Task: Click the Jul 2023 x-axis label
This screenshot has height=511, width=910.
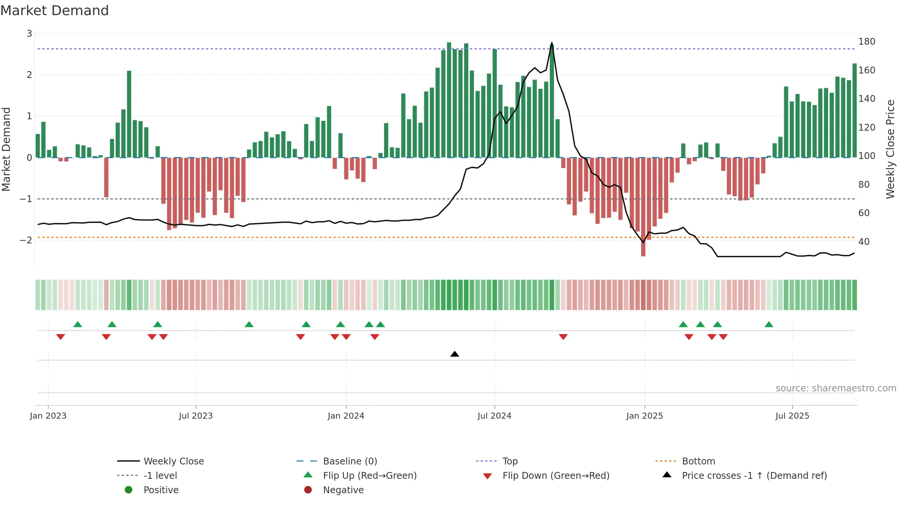Action: (x=196, y=416)
